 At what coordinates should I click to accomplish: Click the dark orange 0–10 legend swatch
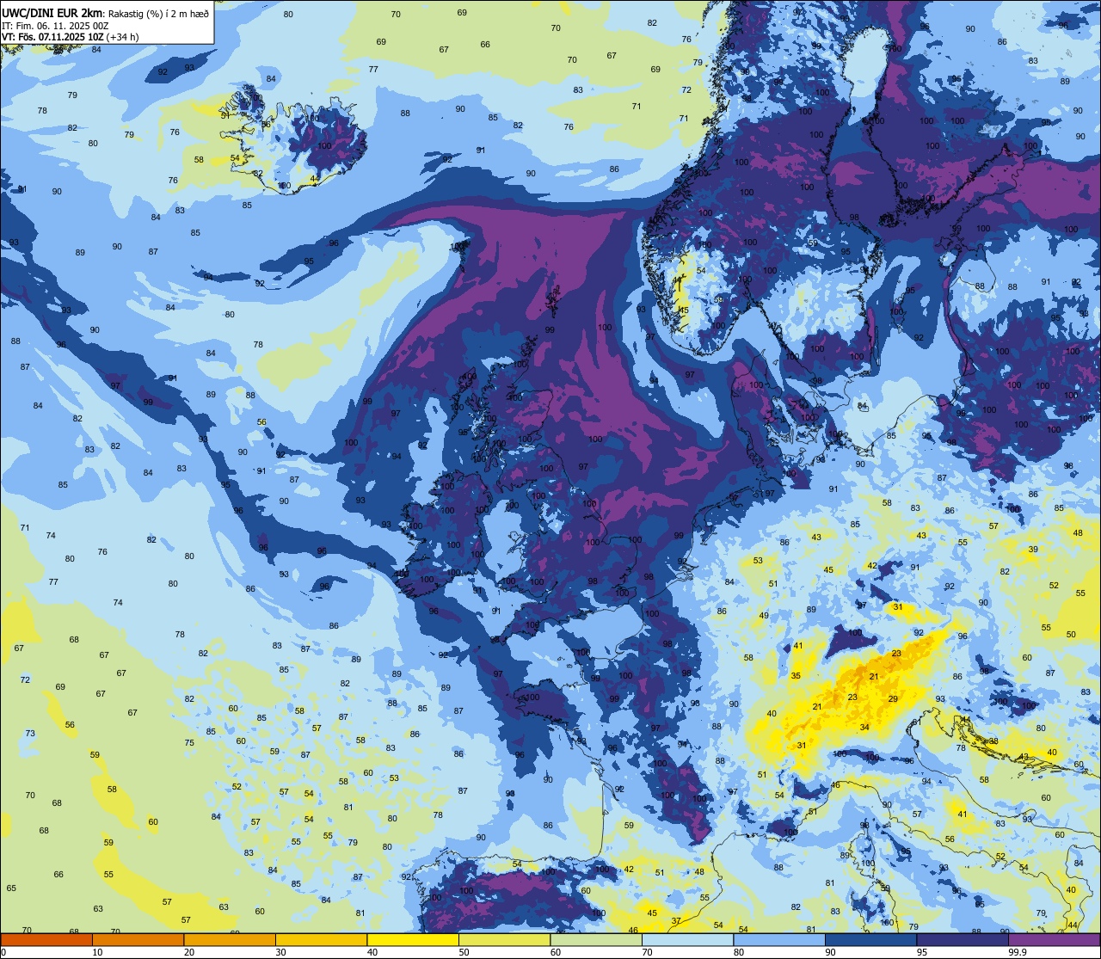[46, 939]
